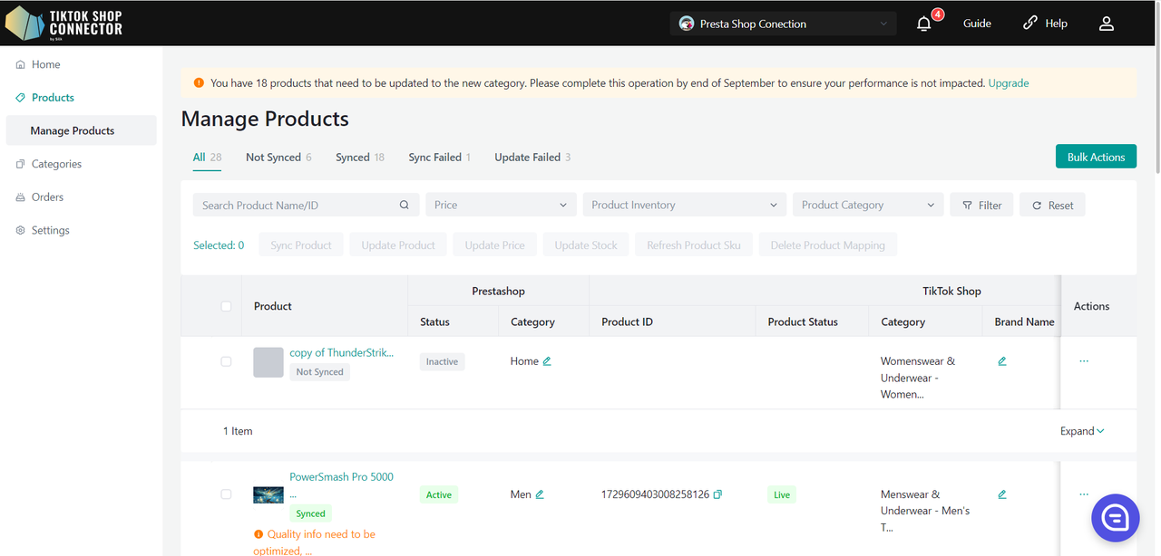This screenshot has width=1161, height=556.
Task: Expand the 1 Item variants row
Action: (1082, 431)
